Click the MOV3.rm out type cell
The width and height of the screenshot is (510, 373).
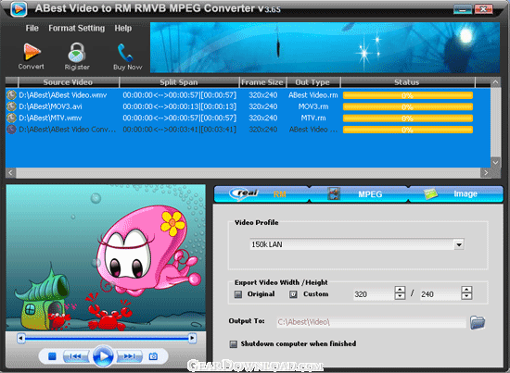(x=313, y=106)
